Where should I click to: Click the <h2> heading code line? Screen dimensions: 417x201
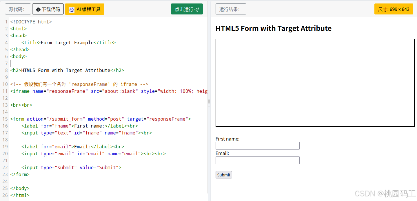pos(67,70)
